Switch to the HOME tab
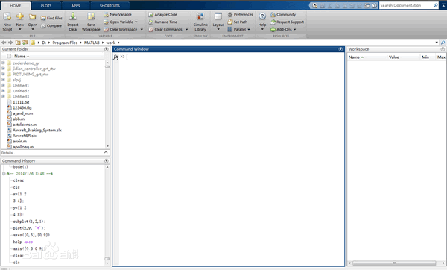This screenshot has height=270, width=447. [16, 6]
